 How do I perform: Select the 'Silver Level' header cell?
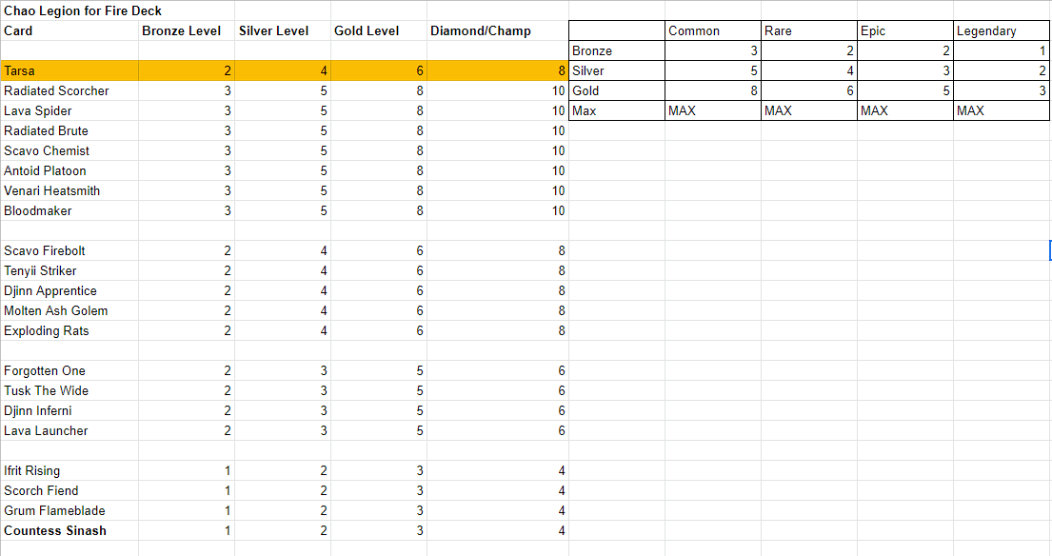(x=283, y=30)
